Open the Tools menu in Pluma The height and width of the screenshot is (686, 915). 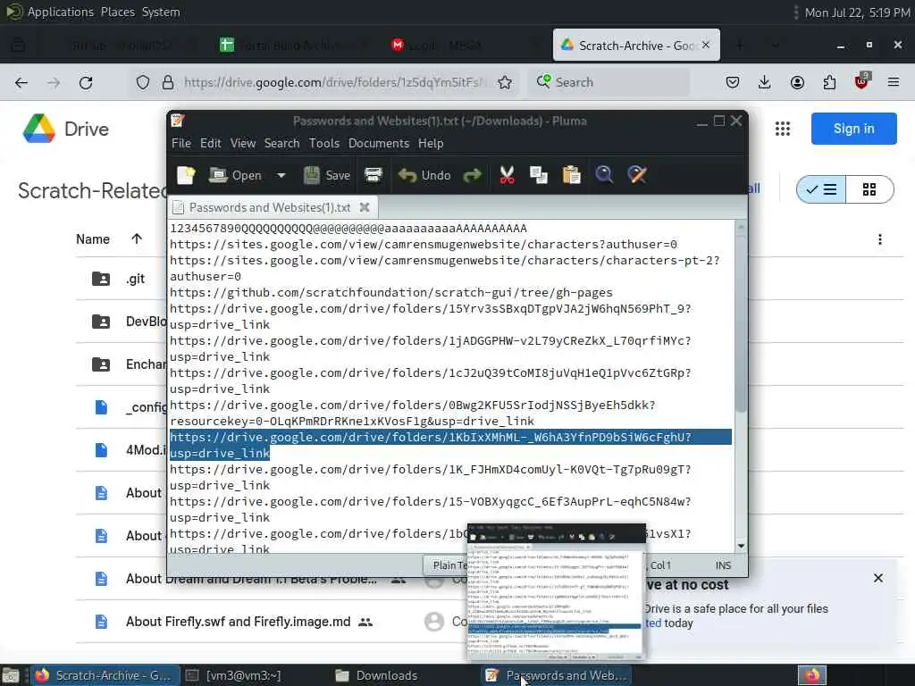tap(323, 143)
